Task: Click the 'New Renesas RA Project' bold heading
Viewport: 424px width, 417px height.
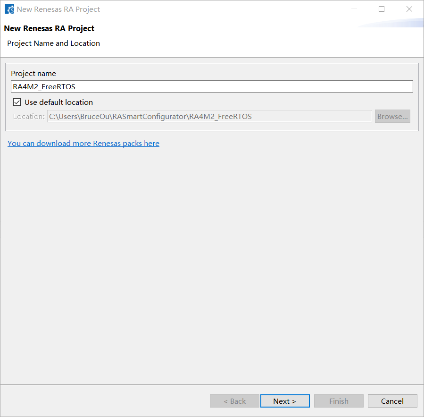Action: pos(49,28)
